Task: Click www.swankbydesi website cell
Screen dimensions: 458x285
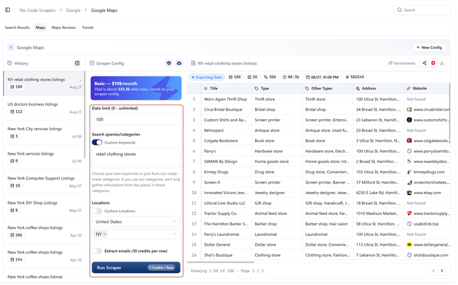Action: [428, 161]
